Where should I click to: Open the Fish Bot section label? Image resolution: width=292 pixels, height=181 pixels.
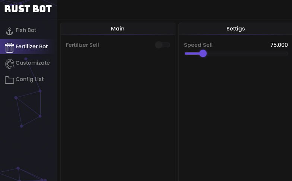coord(26,30)
